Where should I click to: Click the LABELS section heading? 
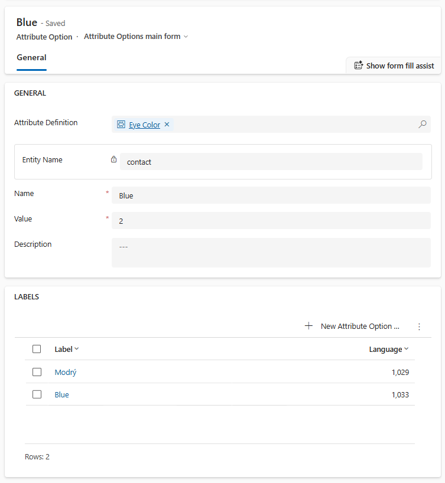pyautogui.click(x=27, y=296)
